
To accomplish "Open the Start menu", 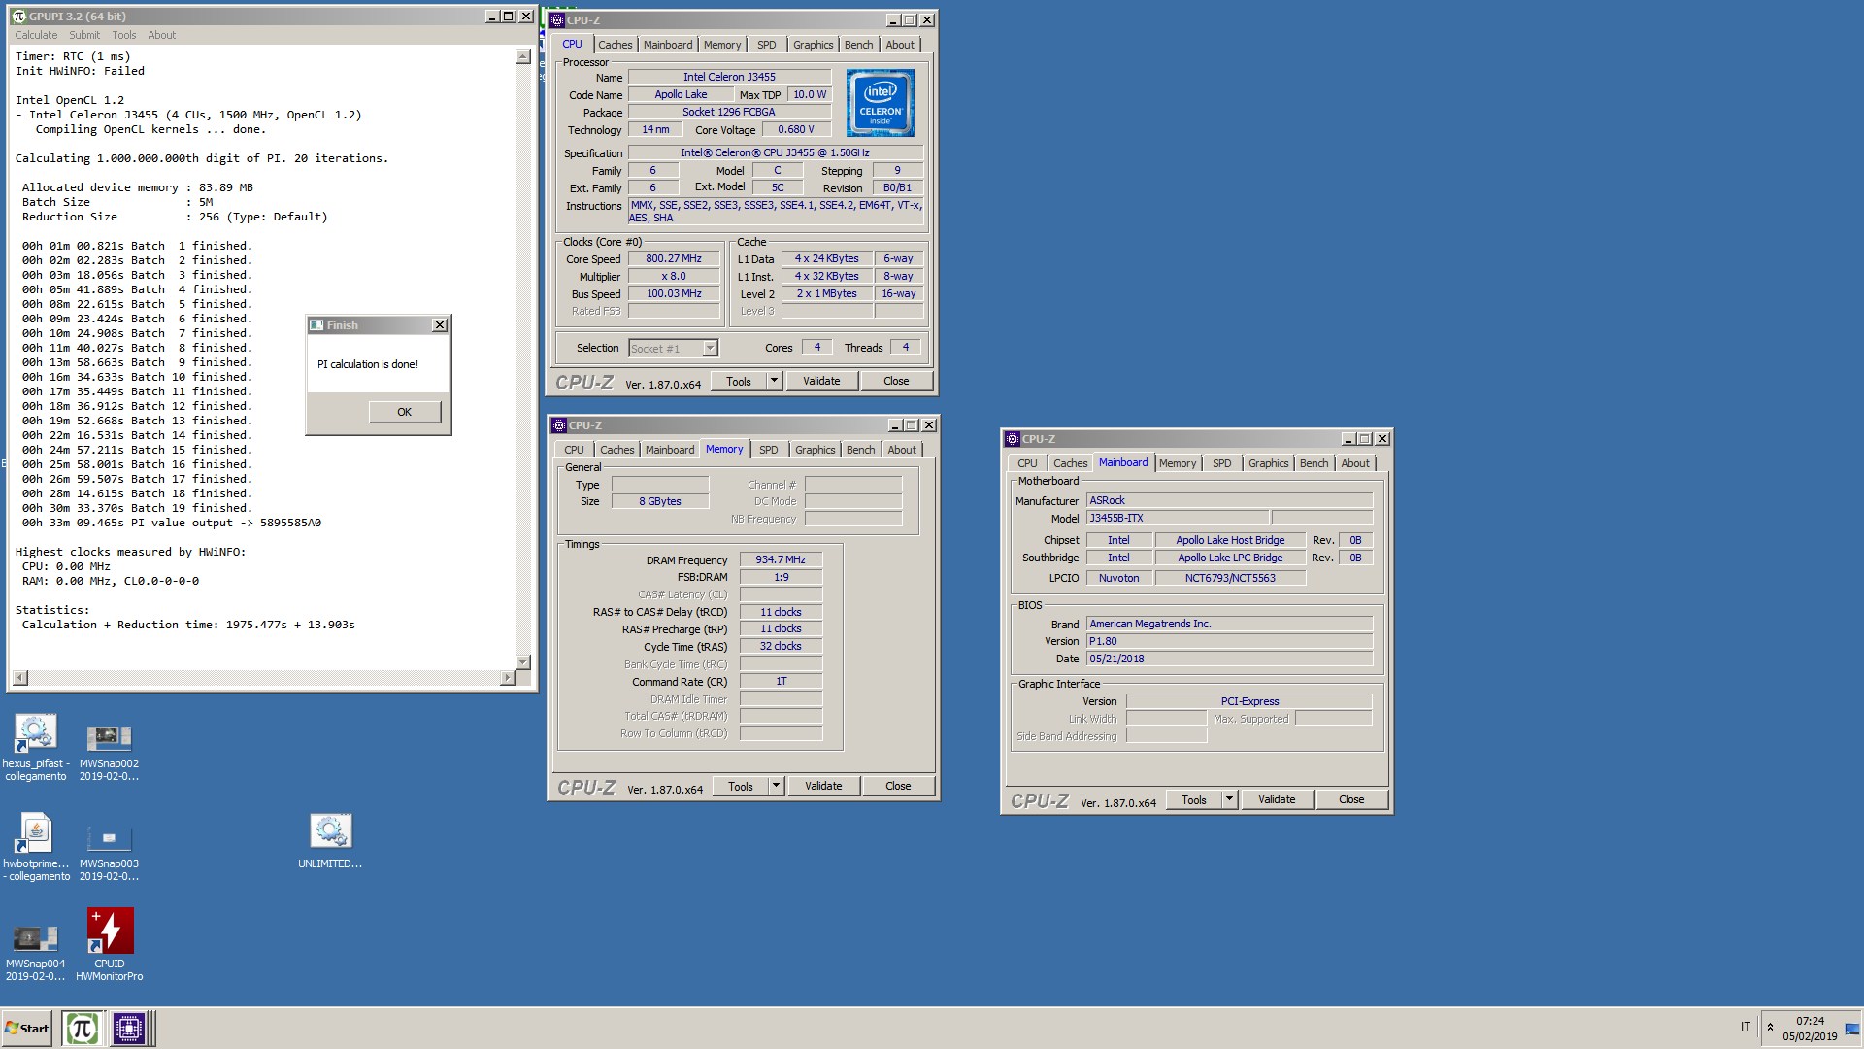I will pos(27,1028).
